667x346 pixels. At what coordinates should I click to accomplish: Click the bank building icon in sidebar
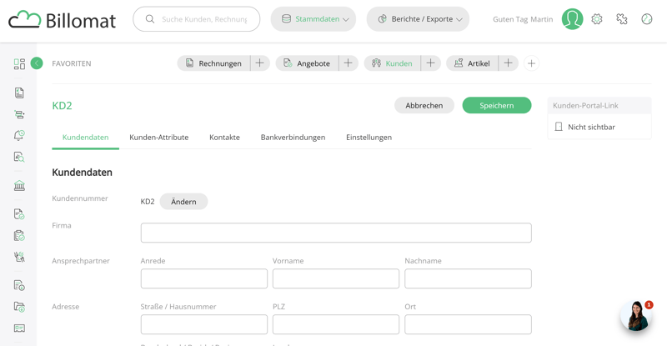(x=19, y=186)
